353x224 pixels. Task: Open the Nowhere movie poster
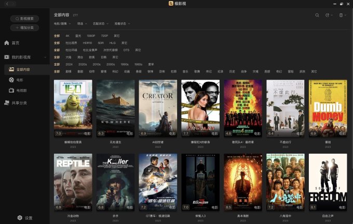pyautogui.click(x=115, y=108)
